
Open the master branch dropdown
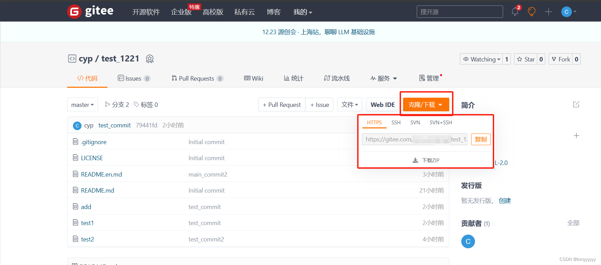[83, 104]
